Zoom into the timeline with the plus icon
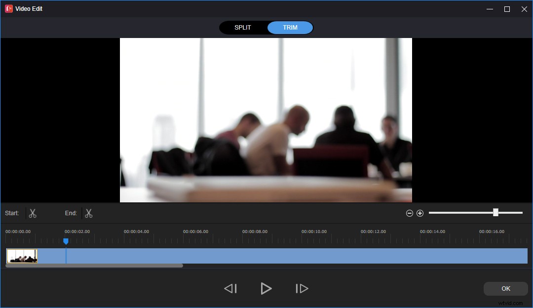The width and height of the screenshot is (533, 308). (x=420, y=213)
